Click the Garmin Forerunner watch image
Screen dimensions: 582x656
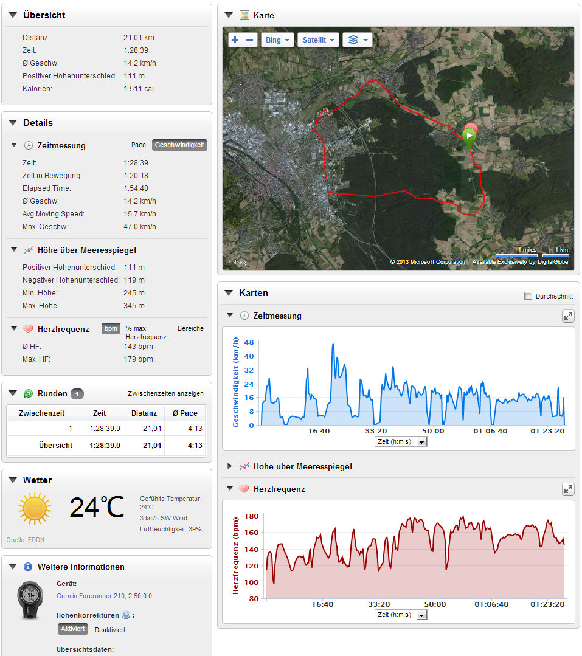click(30, 599)
